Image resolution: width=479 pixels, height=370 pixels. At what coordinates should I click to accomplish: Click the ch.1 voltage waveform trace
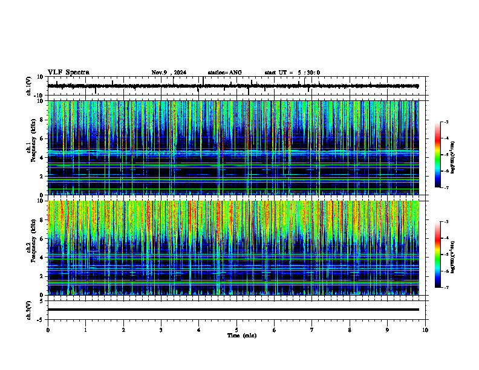pos(233,86)
